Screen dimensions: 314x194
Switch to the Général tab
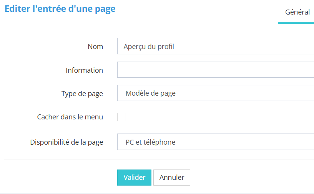tap(297, 12)
